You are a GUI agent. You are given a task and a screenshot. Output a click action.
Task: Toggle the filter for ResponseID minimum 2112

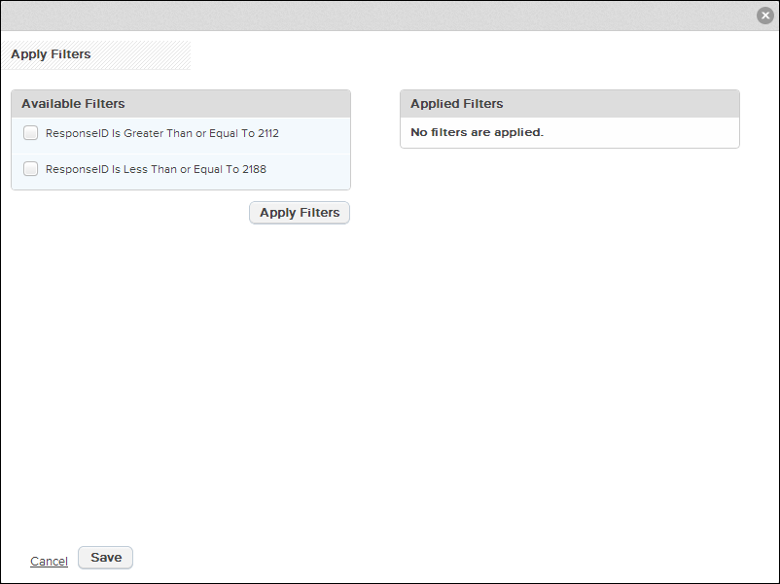[31, 133]
